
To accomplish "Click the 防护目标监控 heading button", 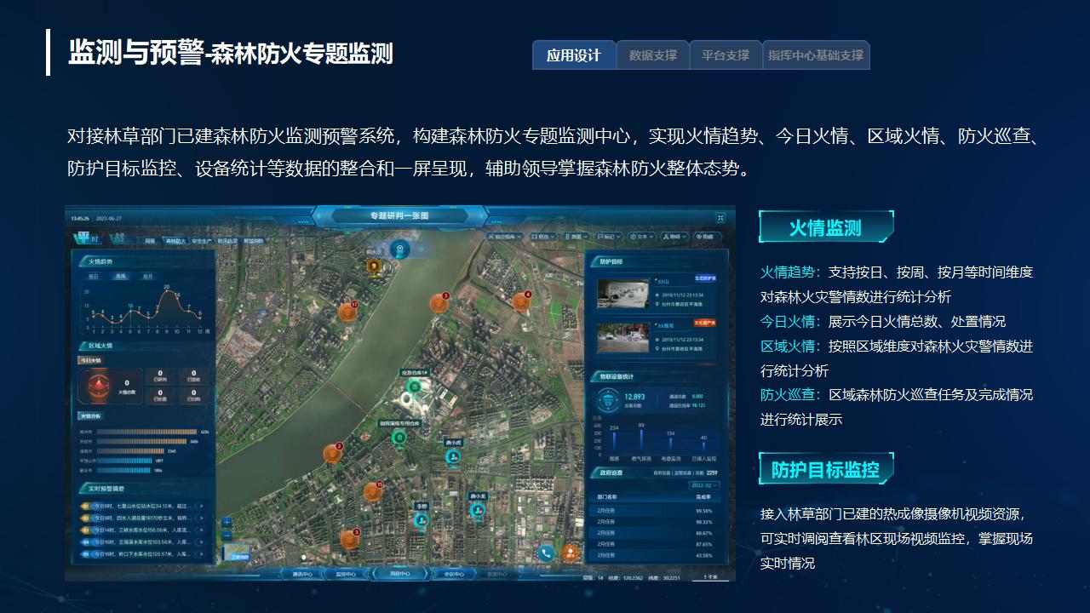I will tap(826, 470).
